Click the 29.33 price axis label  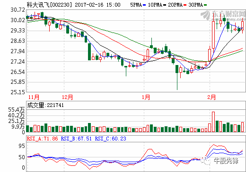coord(18,31)
